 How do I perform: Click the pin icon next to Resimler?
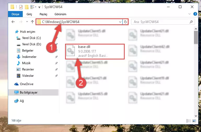click(56, 69)
